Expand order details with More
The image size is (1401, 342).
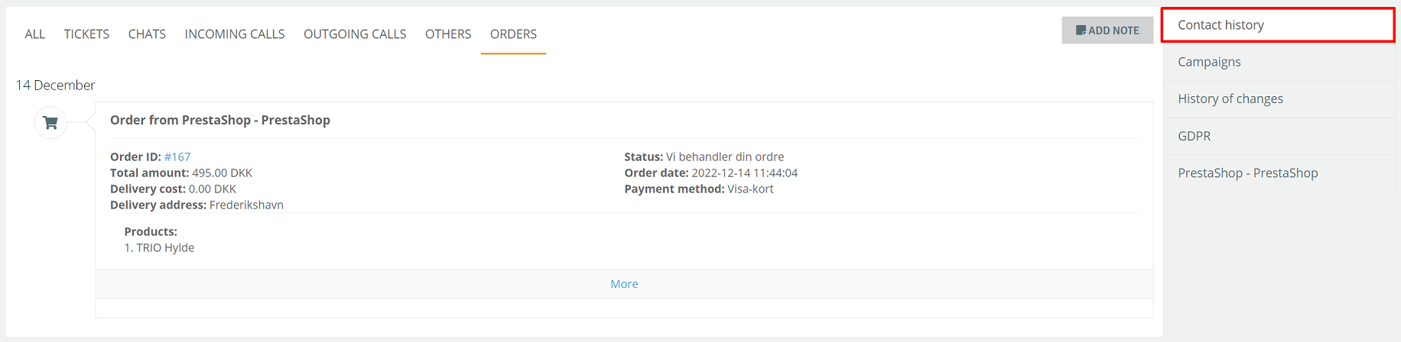[x=624, y=284]
